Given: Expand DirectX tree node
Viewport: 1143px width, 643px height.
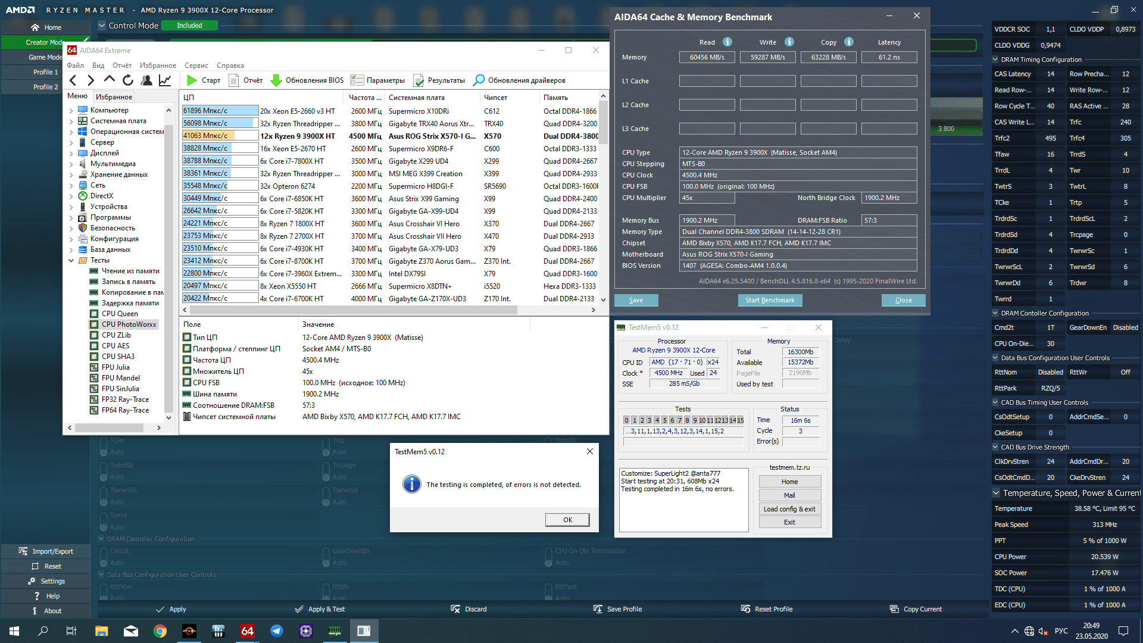Looking at the screenshot, I should (x=71, y=196).
